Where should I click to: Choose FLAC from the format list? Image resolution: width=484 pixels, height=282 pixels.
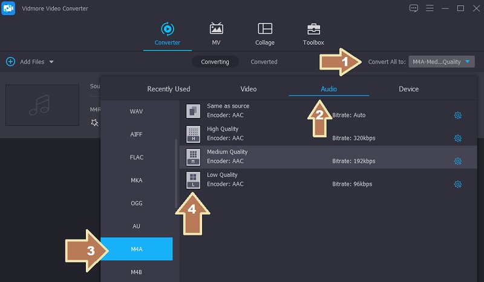click(x=137, y=157)
